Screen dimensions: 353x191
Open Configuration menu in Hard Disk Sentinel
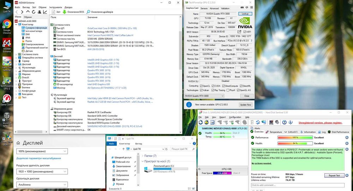click(235, 117)
